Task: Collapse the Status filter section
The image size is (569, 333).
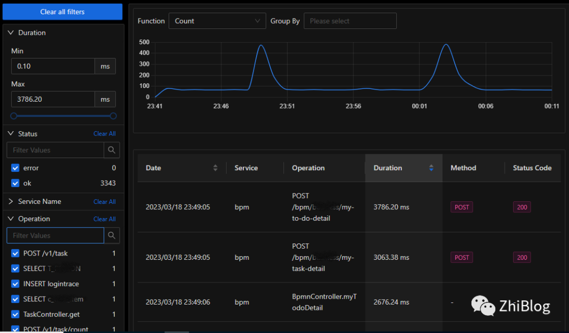Action: click(x=11, y=133)
